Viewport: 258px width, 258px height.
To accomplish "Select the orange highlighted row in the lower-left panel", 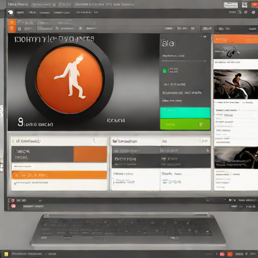I will point(59,175).
